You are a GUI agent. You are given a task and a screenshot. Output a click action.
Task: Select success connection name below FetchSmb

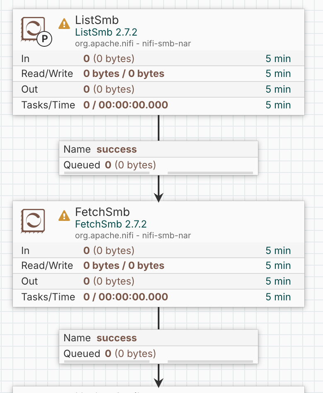117,338
